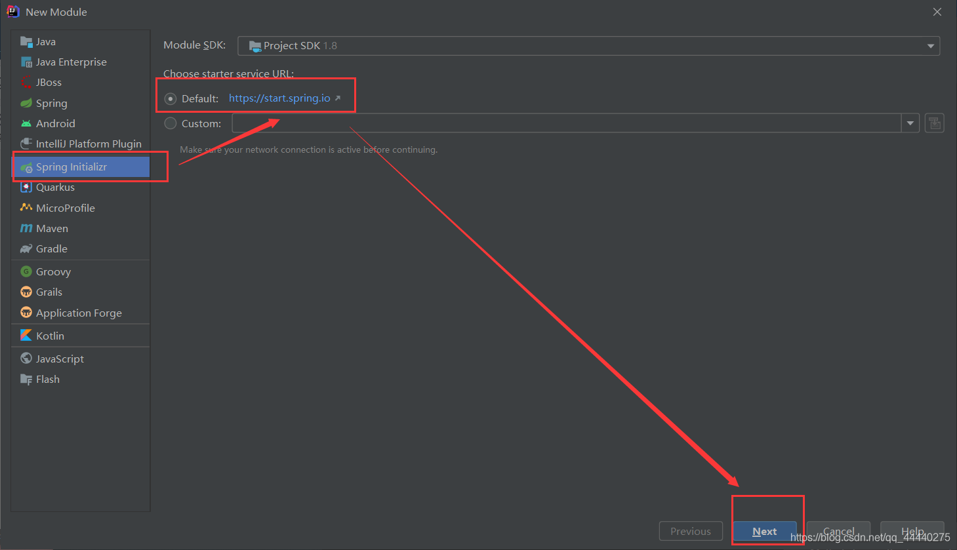957x550 pixels.
Task: Click the Spring Initializr icon
Action: tap(26, 167)
